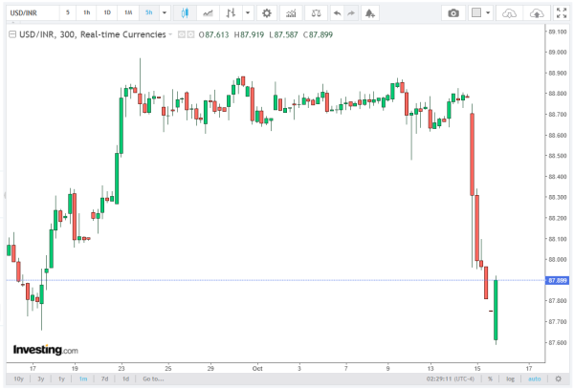
Task: Open the Investing.com logo link
Action: 44,350
